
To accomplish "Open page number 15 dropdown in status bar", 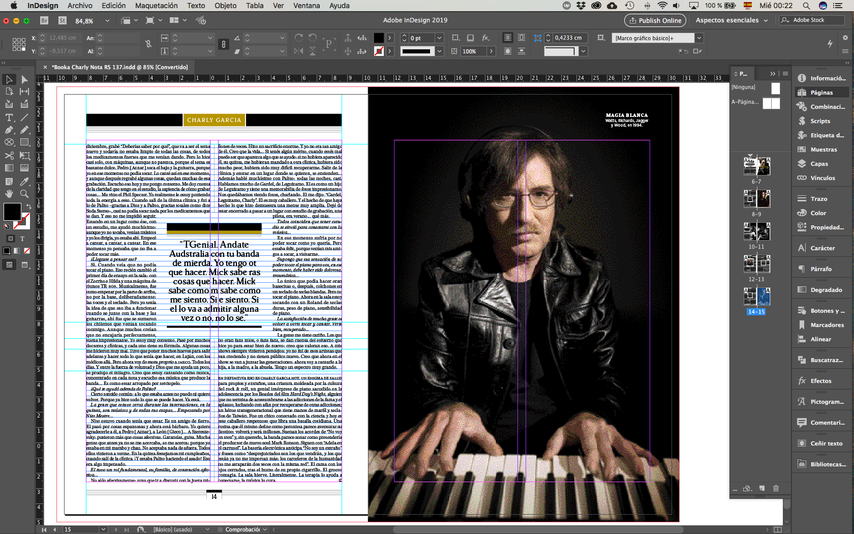I will tap(103, 529).
